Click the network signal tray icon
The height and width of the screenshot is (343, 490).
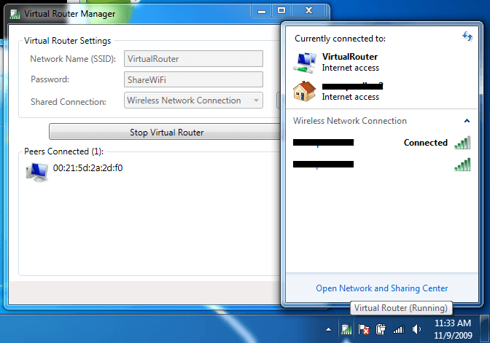[x=399, y=329]
